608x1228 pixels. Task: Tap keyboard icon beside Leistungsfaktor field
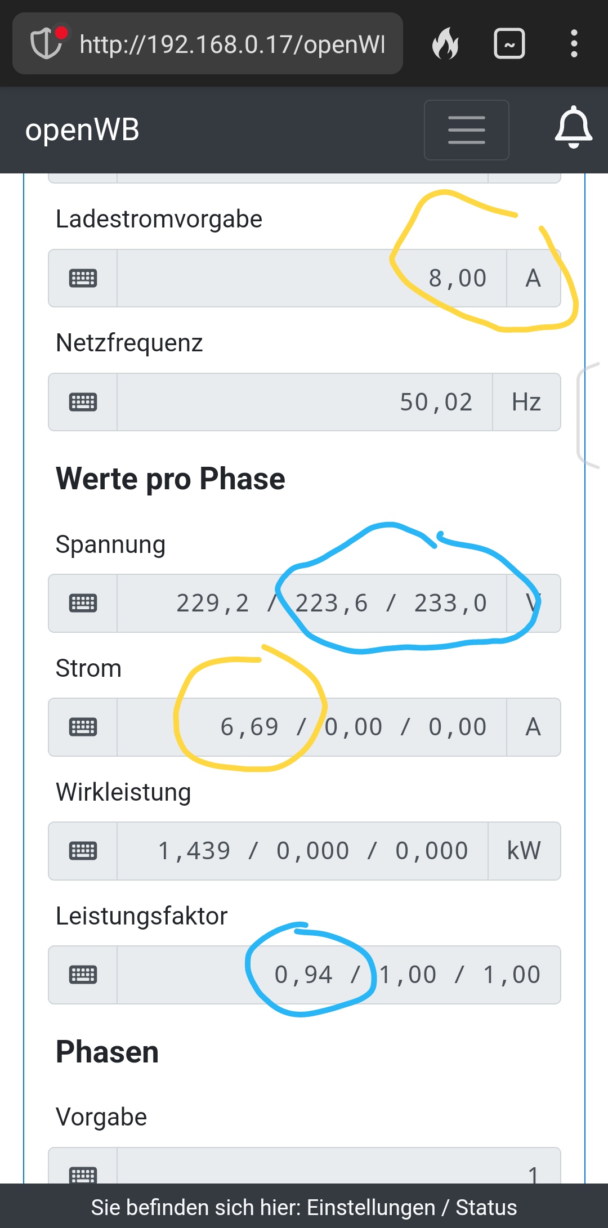pyautogui.click(x=83, y=975)
